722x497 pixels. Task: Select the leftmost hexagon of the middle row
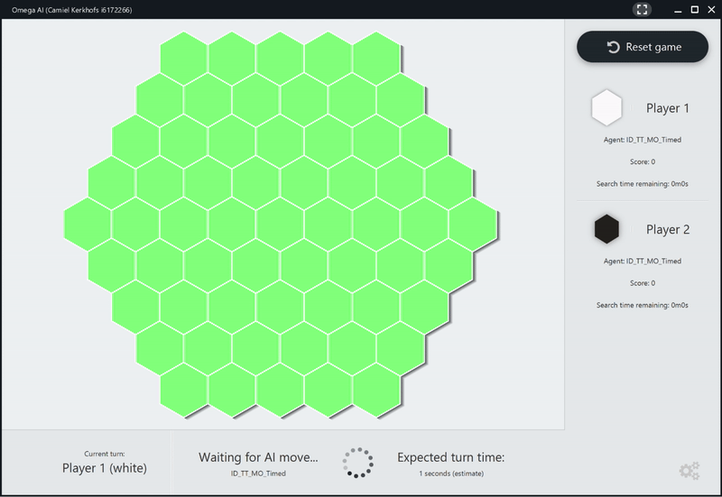(x=88, y=221)
